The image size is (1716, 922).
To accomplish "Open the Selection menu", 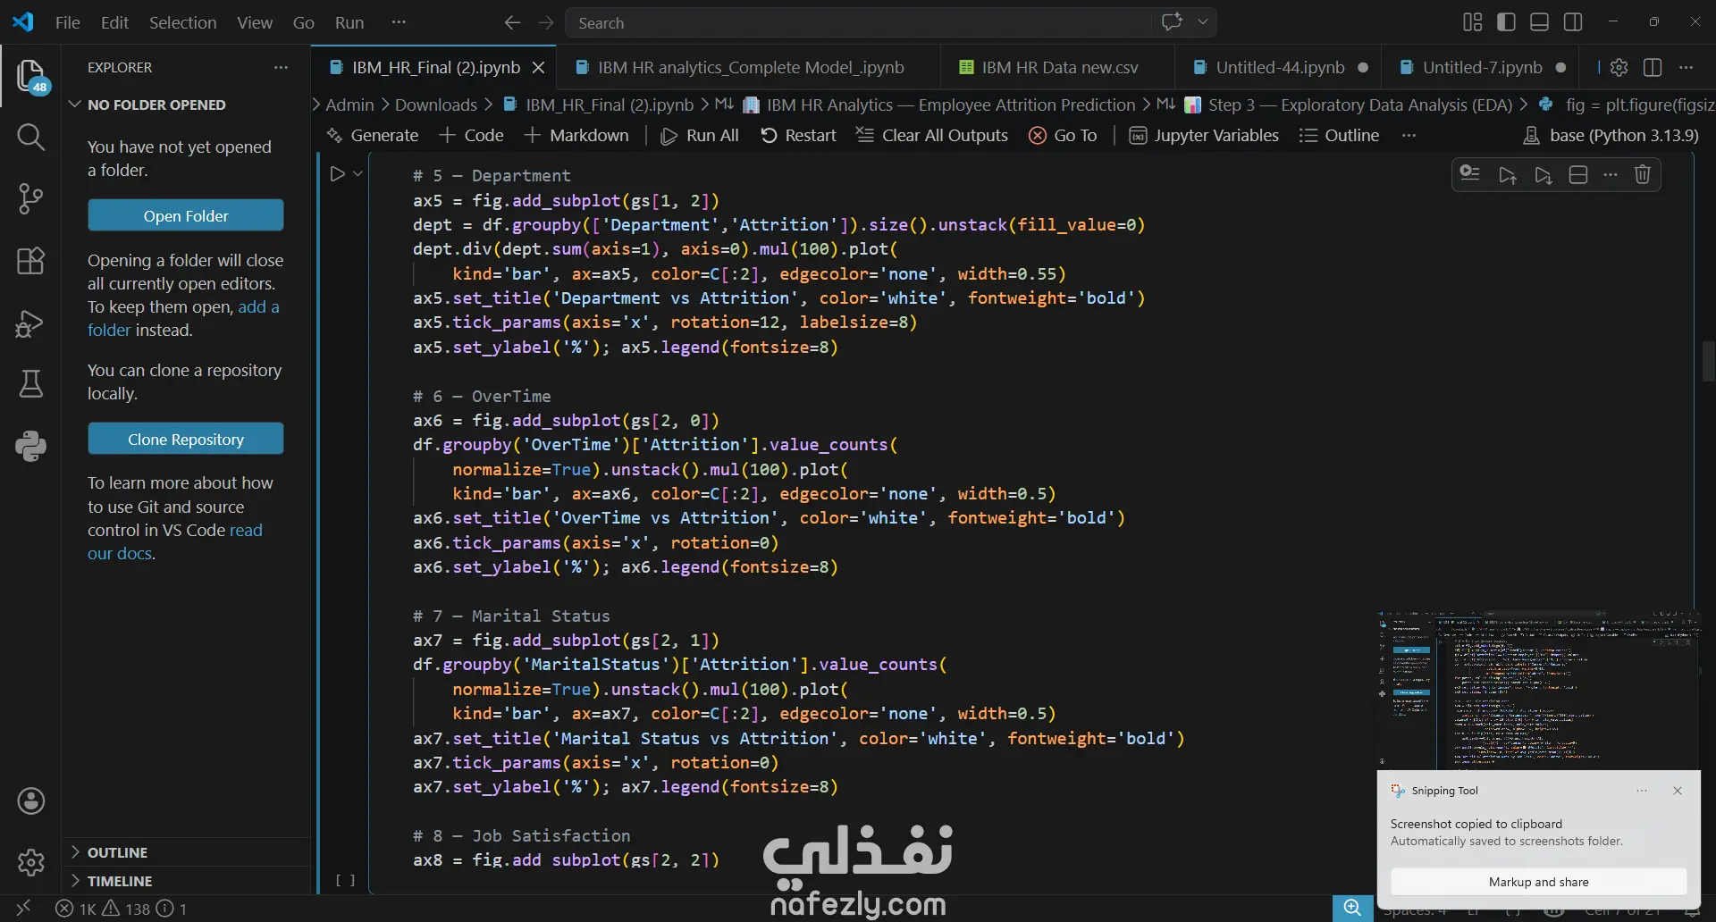I will (x=182, y=22).
